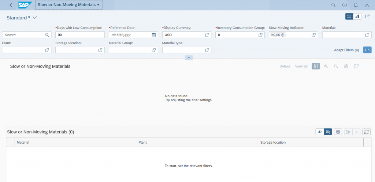Click chart Details button
This screenshot has height=182, width=375.
point(285,66)
